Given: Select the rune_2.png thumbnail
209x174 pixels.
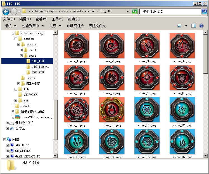Looking at the screenshot, I should 112,46.
